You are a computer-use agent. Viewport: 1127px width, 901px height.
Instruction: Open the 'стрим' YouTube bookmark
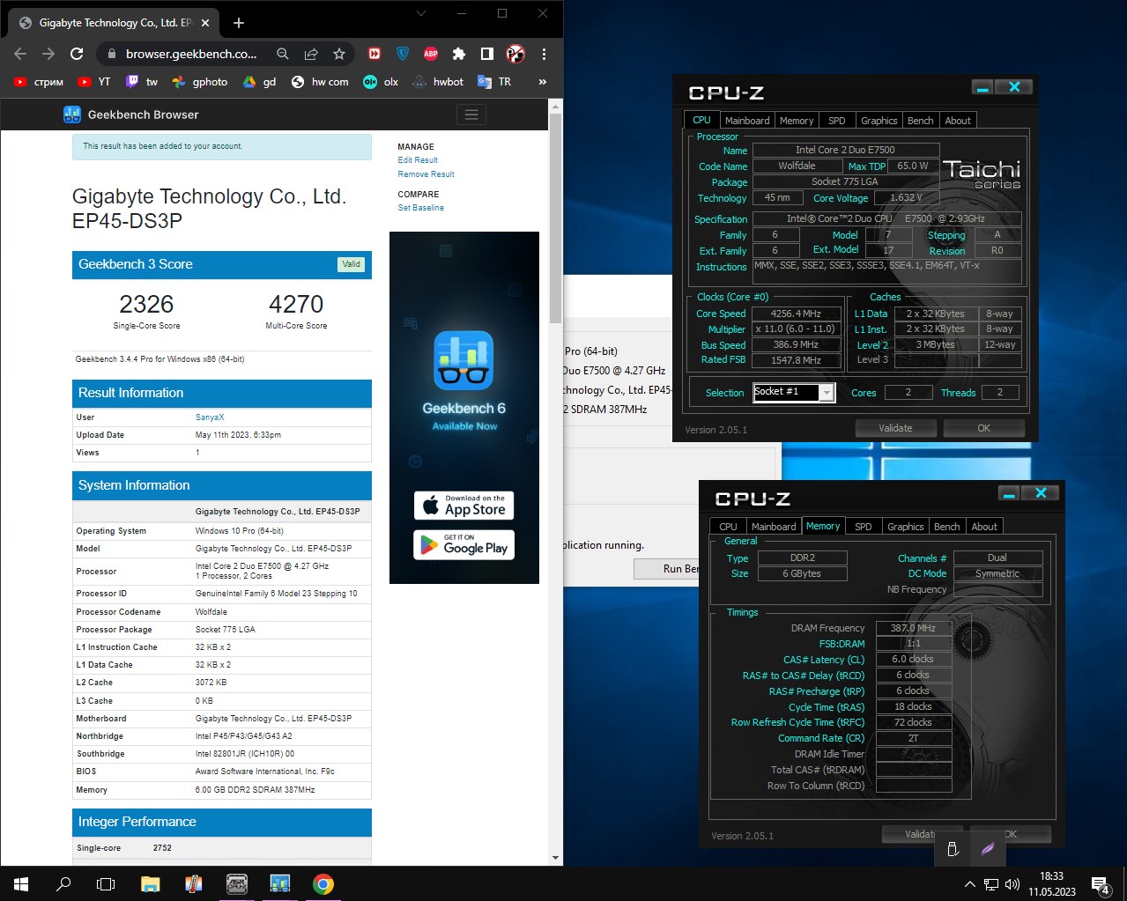pyautogui.click(x=39, y=82)
